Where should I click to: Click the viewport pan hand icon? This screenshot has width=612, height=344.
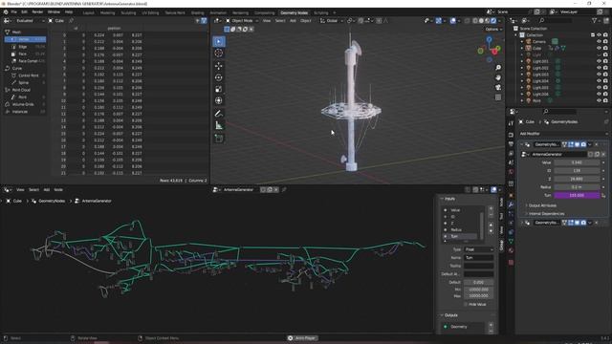498,77
